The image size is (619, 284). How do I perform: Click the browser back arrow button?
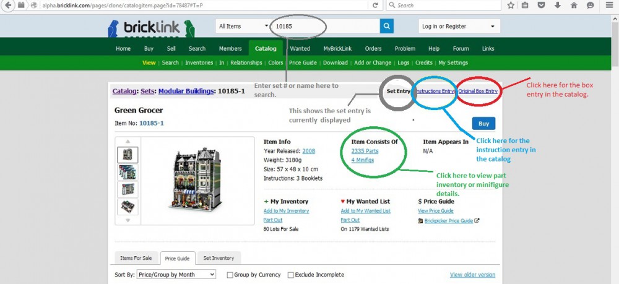point(7,5)
